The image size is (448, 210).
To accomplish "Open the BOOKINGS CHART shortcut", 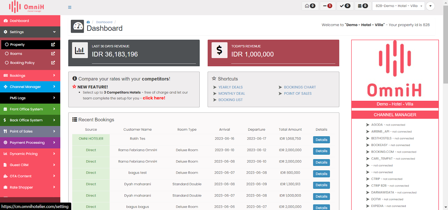I will pyautogui.click(x=300, y=87).
